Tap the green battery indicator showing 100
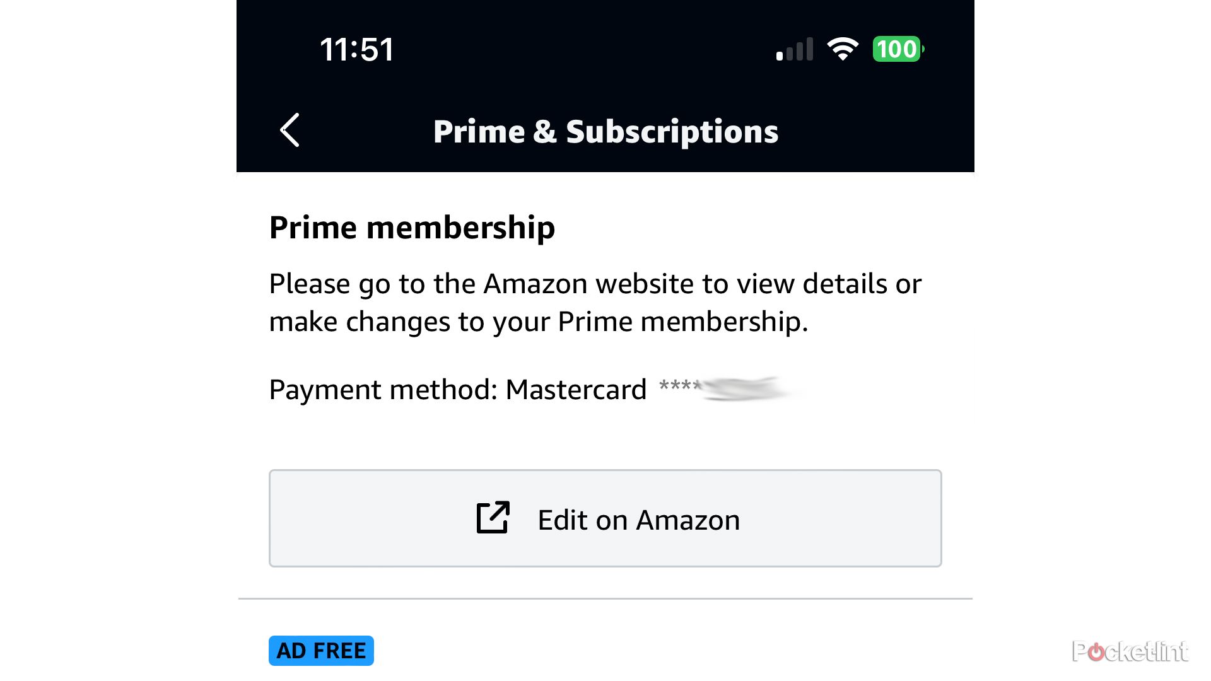The height and width of the screenshot is (681, 1211). click(898, 49)
